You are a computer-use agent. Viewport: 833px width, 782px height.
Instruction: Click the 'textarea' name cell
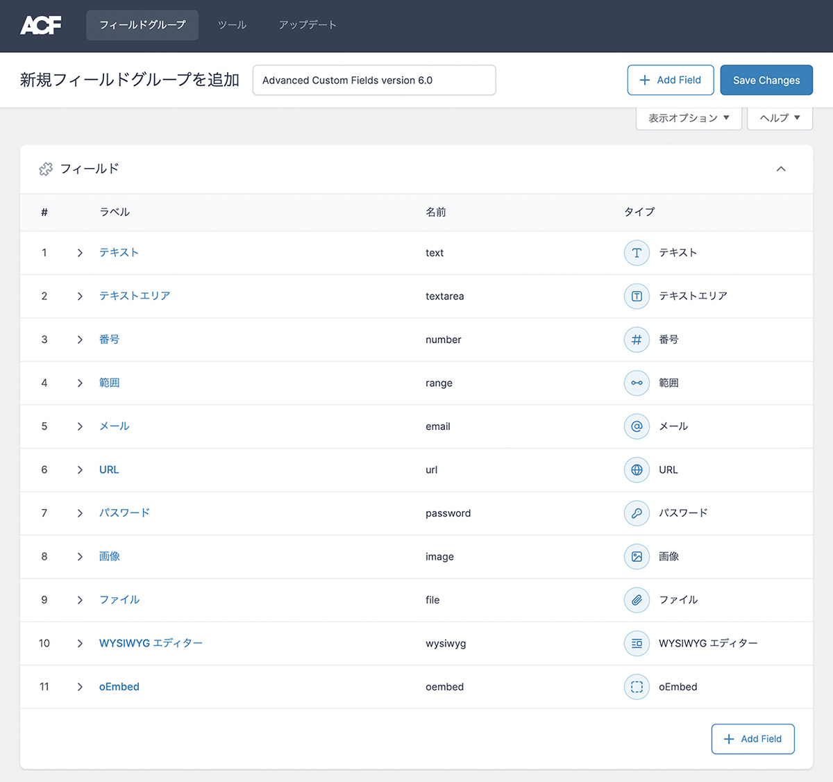pos(445,297)
